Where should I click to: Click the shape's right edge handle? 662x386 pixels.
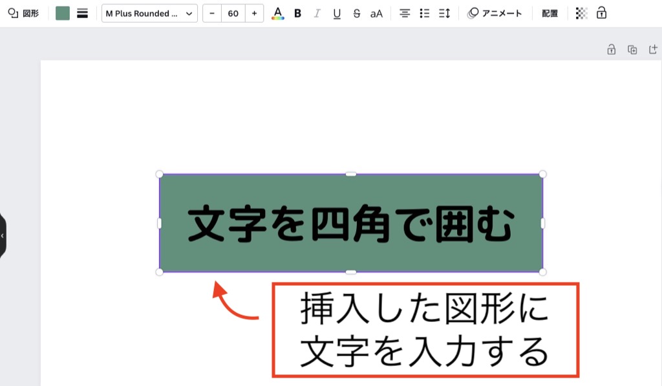click(x=542, y=223)
